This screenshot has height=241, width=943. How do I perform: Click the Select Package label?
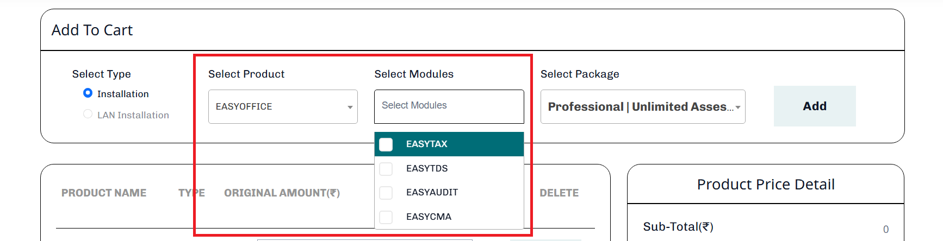pos(579,74)
